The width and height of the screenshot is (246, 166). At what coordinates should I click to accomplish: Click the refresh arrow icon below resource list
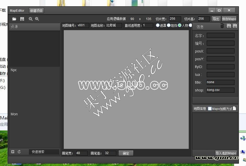[x=19, y=152]
